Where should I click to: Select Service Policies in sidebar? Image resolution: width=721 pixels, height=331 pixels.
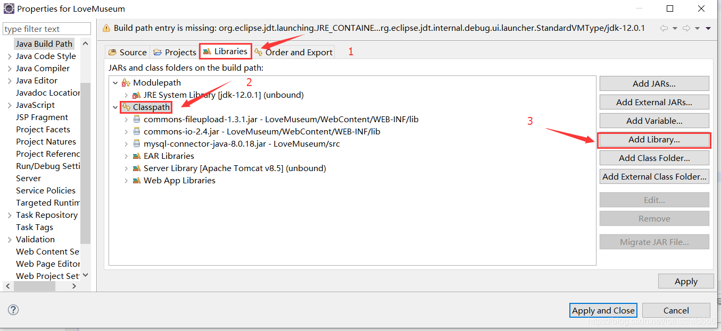(46, 191)
